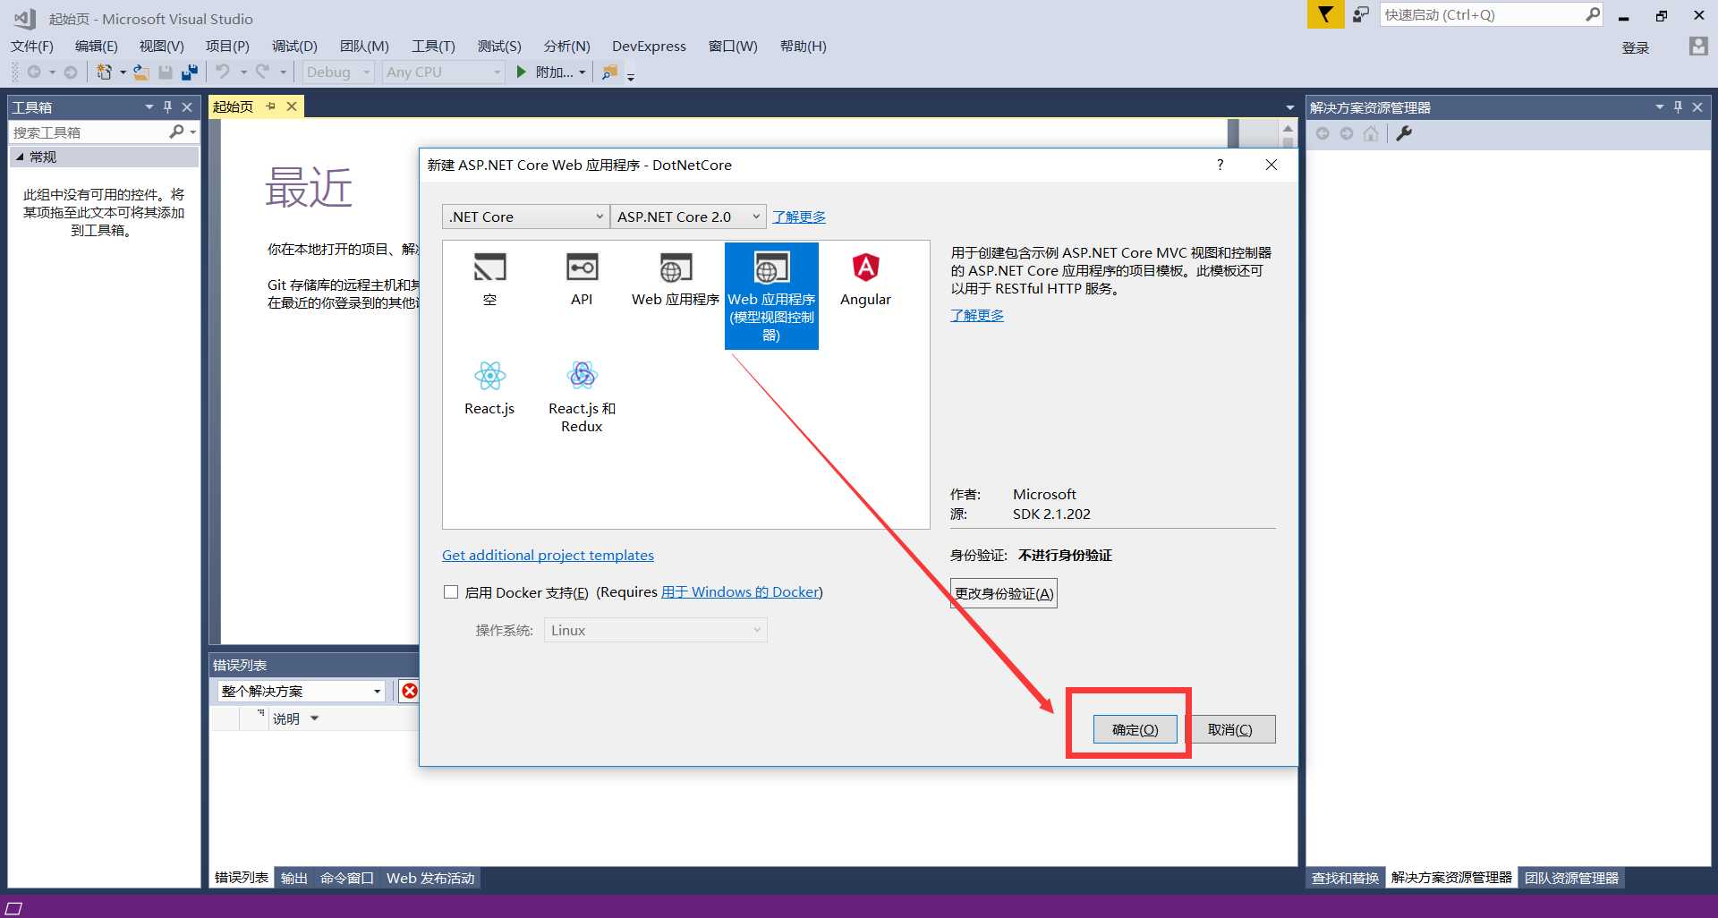The image size is (1718, 918).
Task: Click the Solution Explorer Back icon
Action: click(1323, 133)
